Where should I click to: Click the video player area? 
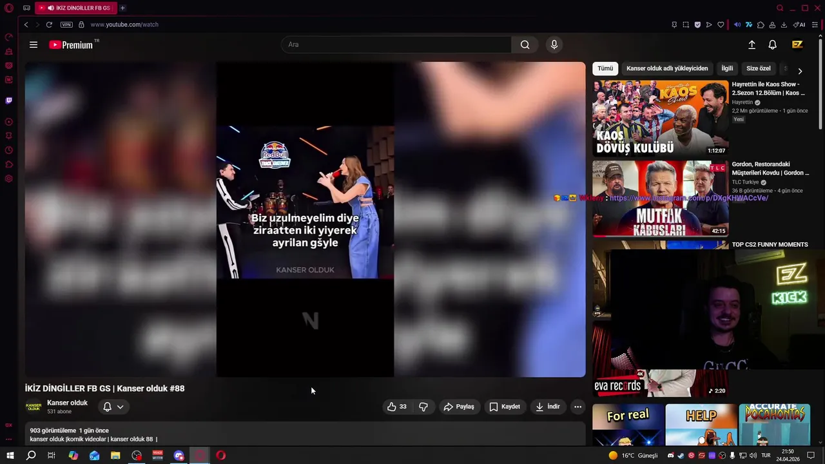(x=305, y=219)
